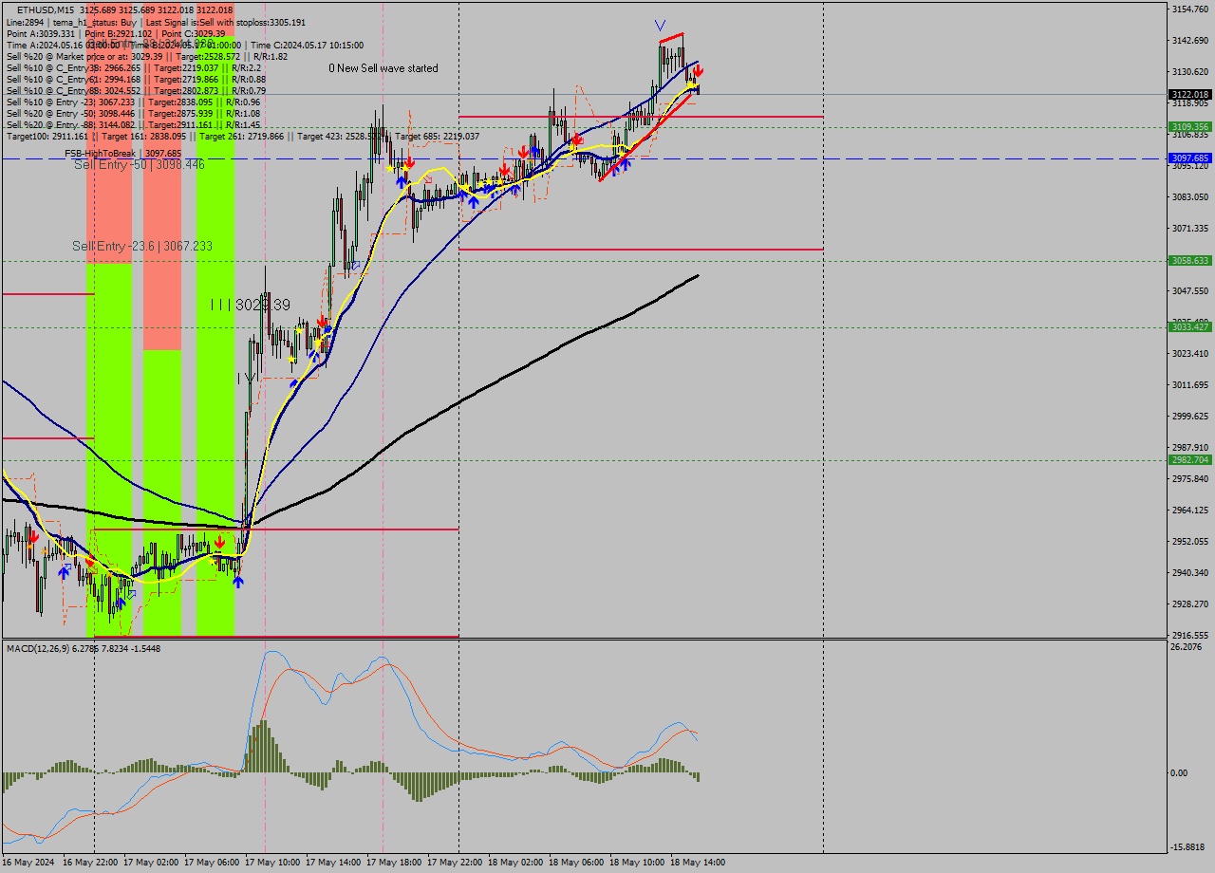1215x873 pixels.
Task: Click the 'I V' wave label
Action: click(x=246, y=378)
